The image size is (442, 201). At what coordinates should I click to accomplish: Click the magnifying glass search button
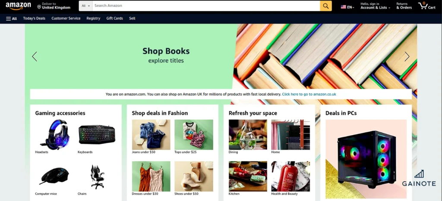(x=326, y=6)
